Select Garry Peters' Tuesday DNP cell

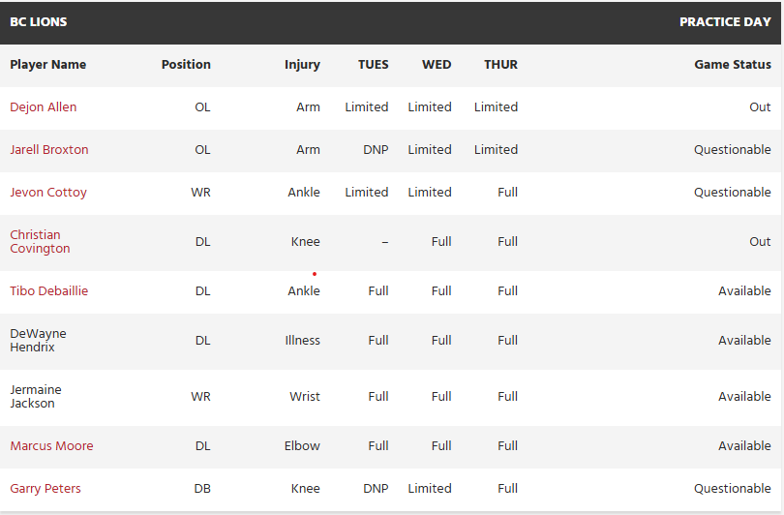pos(376,489)
